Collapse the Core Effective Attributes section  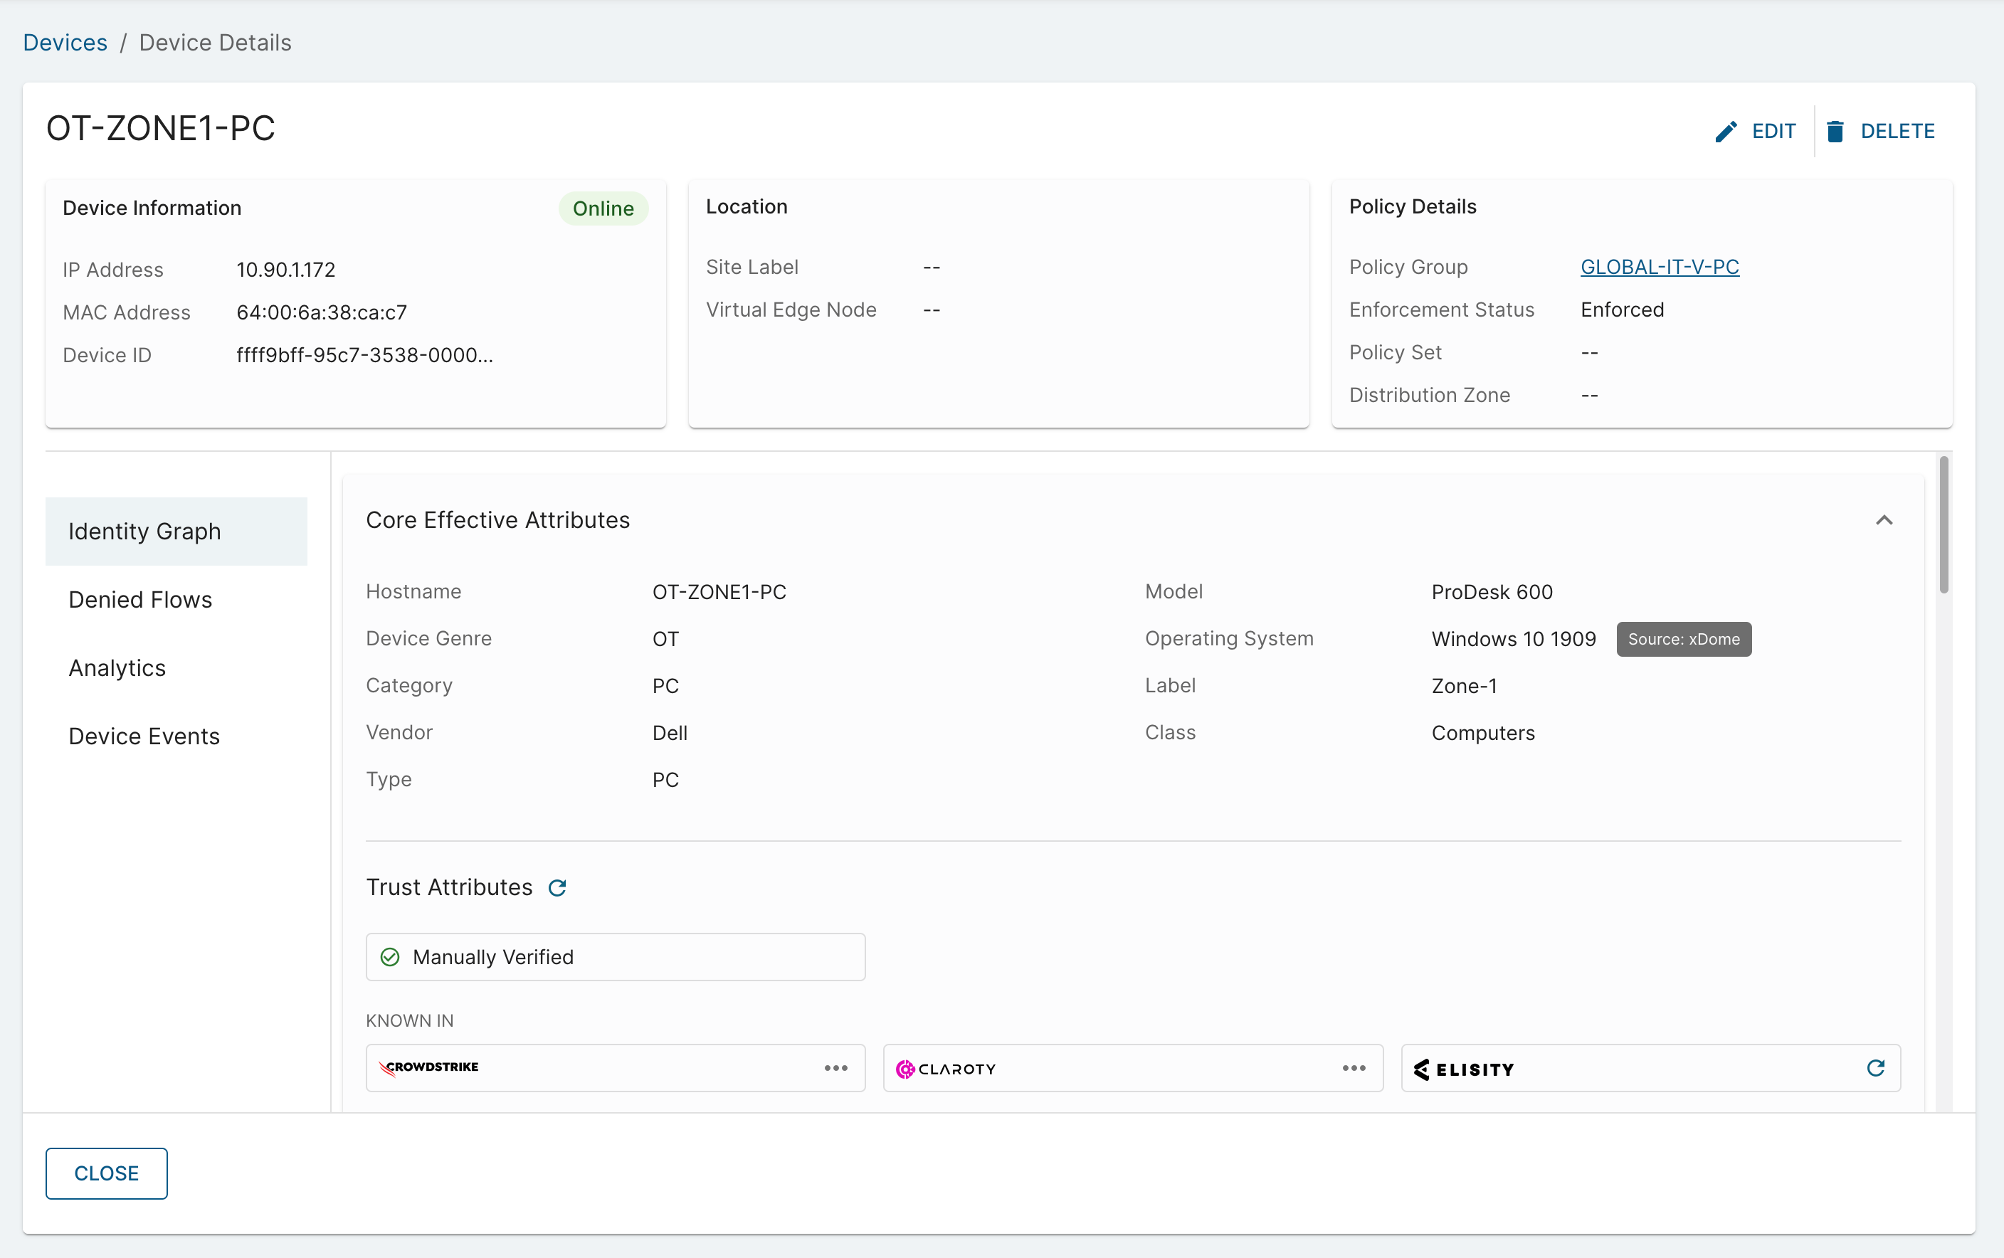[1884, 520]
